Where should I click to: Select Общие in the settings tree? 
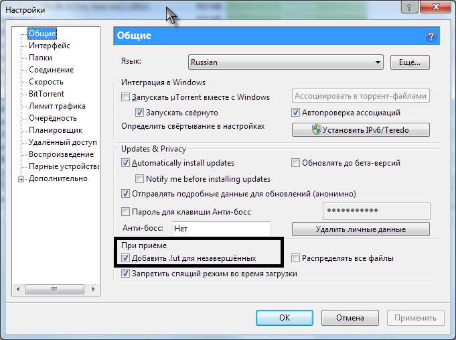pos(42,34)
